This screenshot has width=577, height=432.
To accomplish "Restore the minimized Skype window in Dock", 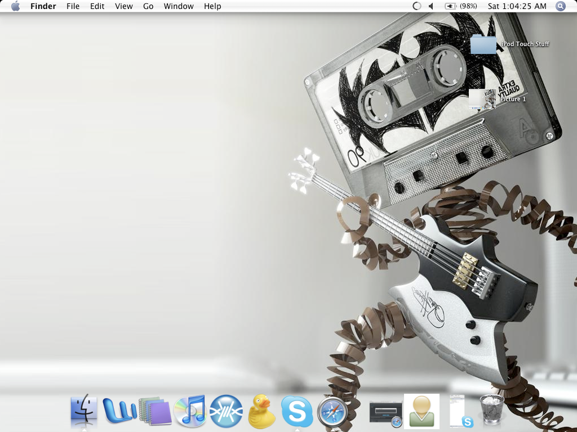I will [460, 411].
